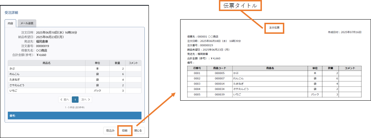Click さやえんどう product name on slip
This screenshot has height=138, width=371.
(x=241, y=89)
